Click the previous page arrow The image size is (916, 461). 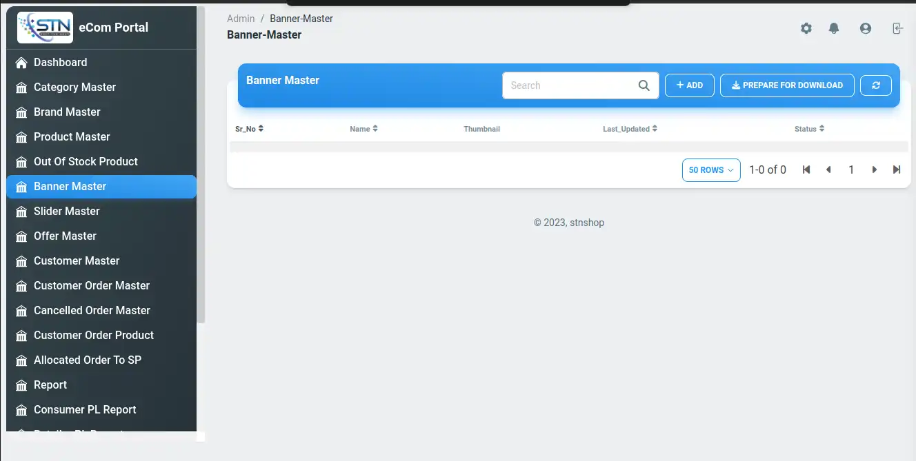pos(828,170)
